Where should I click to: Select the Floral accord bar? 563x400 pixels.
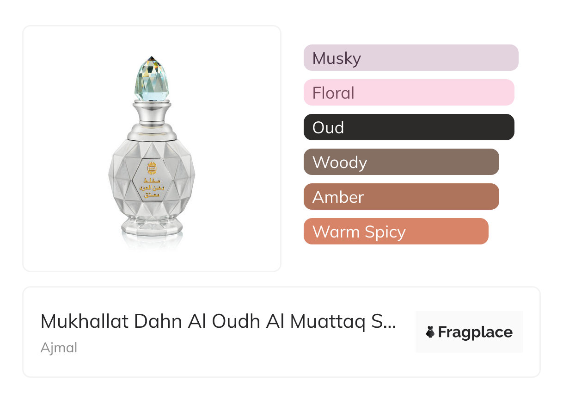409,93
